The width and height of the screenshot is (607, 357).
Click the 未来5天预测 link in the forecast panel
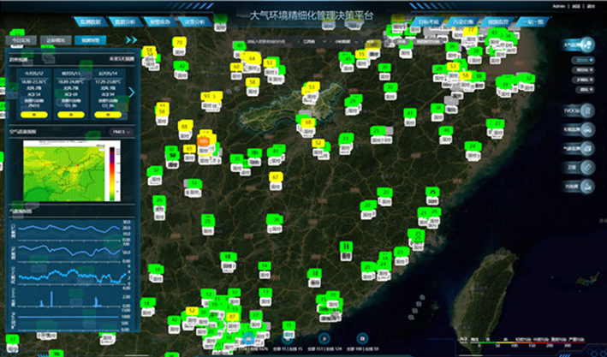[122, 59]
